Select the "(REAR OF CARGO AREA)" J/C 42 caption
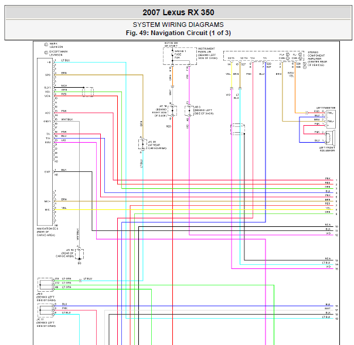The width and height of the screenshot is (354, 345). 65,255
